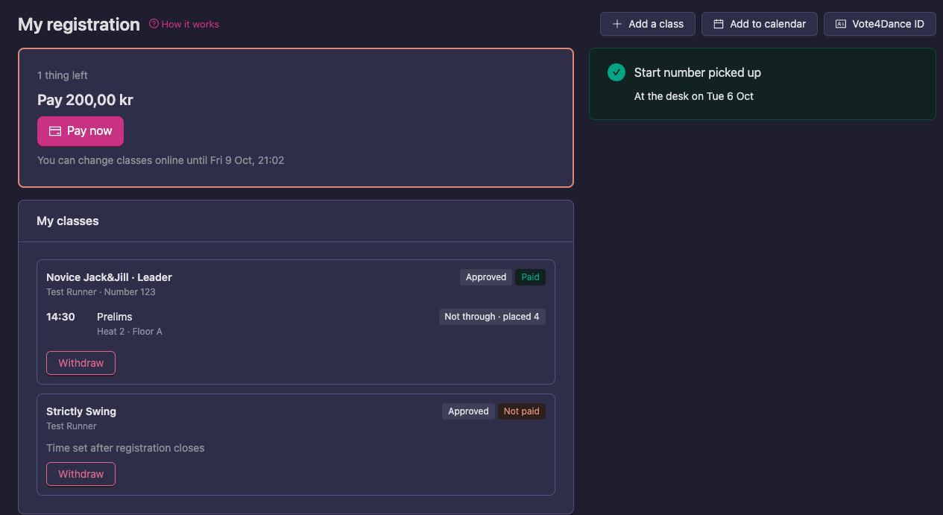Viewport: 943px width, 515px height.
Task: Click the Approved badge on Novice Jack&Jill
Action: 486,277
